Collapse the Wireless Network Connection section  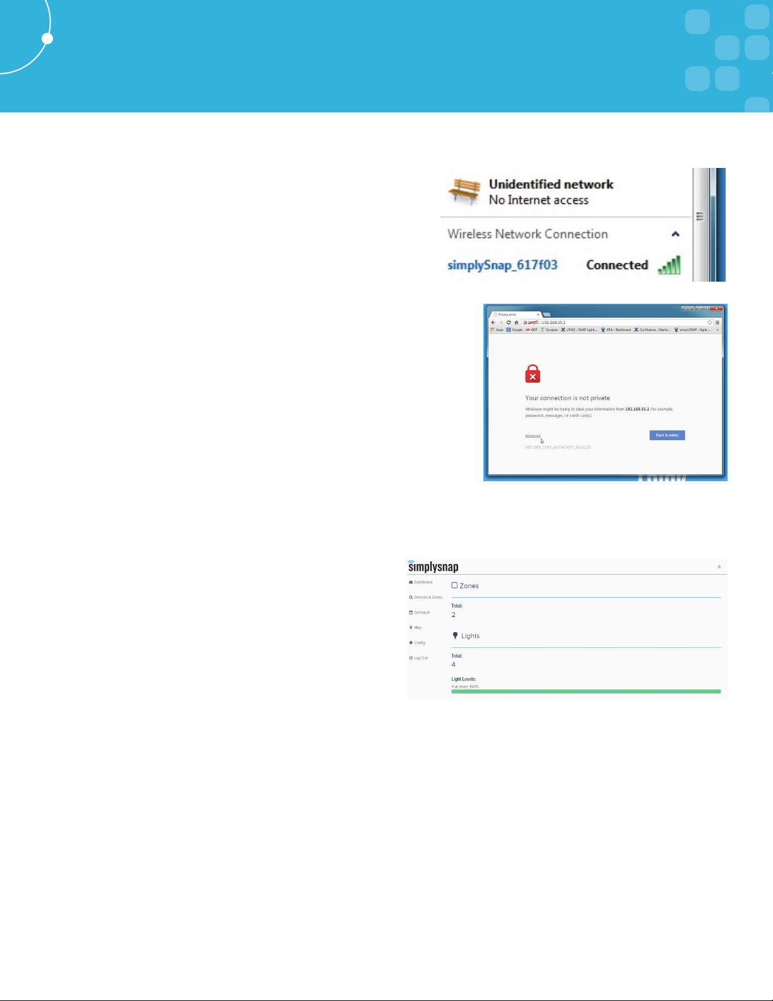point(675,234)
